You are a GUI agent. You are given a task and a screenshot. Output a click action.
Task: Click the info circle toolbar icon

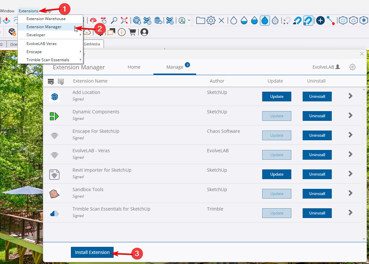point(122,32)
